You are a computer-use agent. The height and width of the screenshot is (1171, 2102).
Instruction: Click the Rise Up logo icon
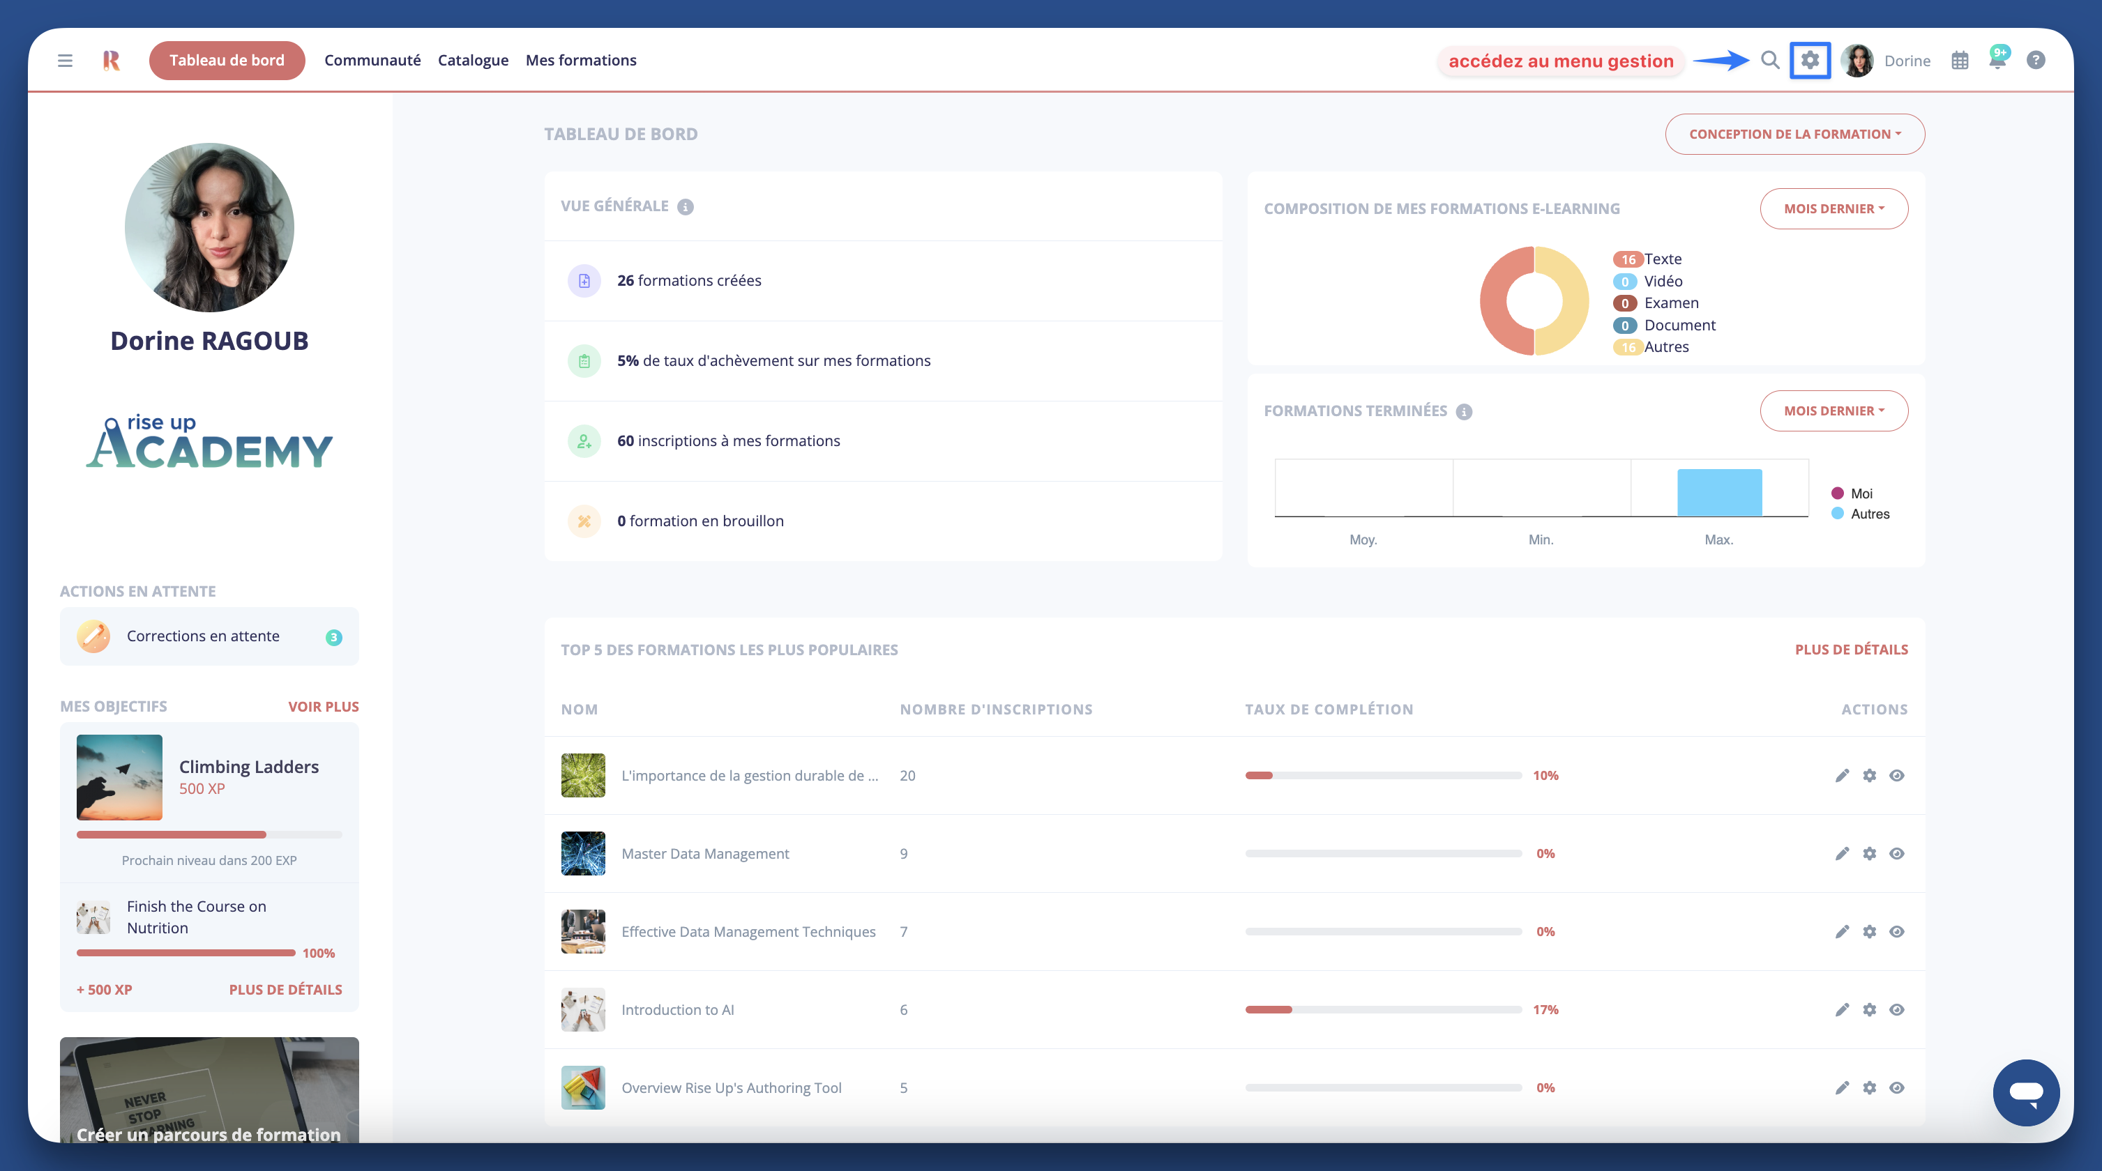pos(112,61)
